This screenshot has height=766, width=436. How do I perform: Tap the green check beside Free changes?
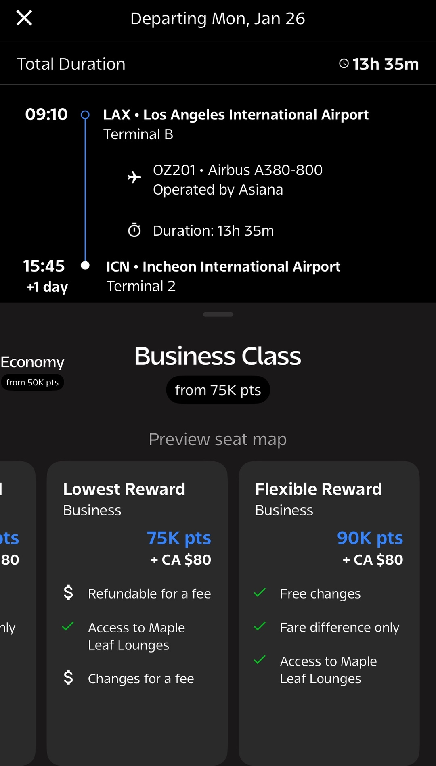260,592
